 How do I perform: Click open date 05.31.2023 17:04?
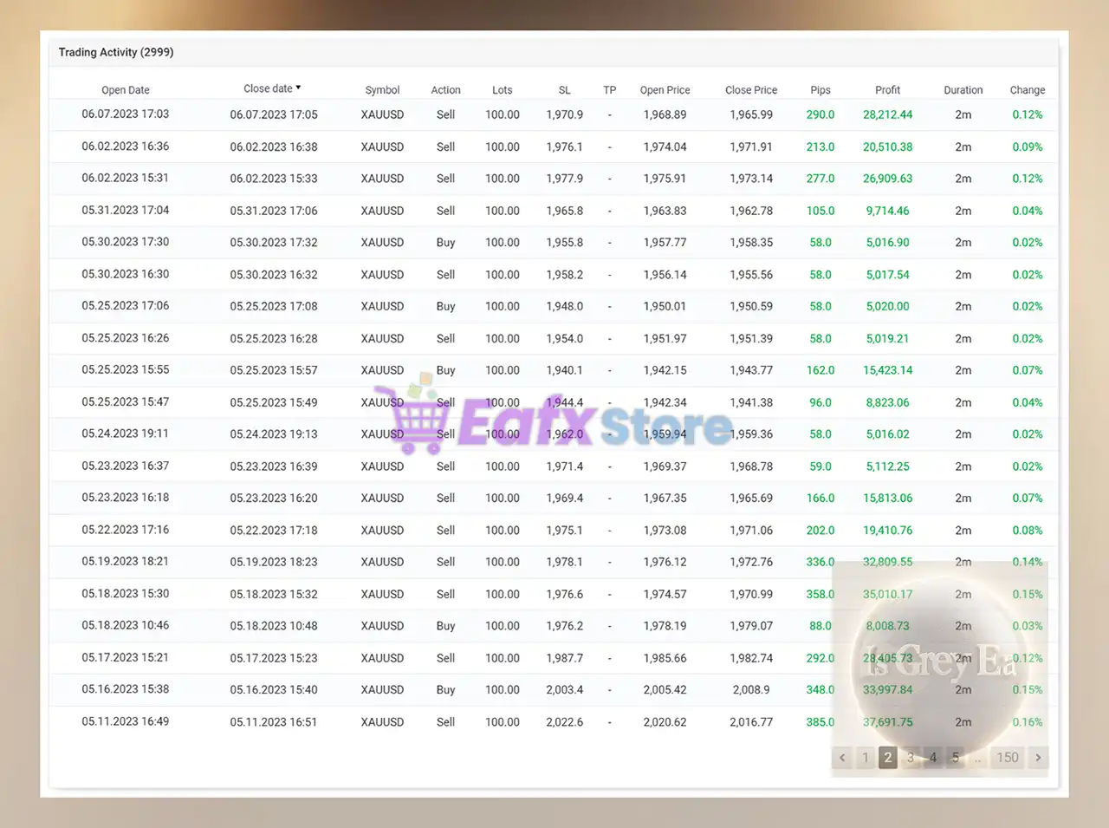tap(126, 211)
